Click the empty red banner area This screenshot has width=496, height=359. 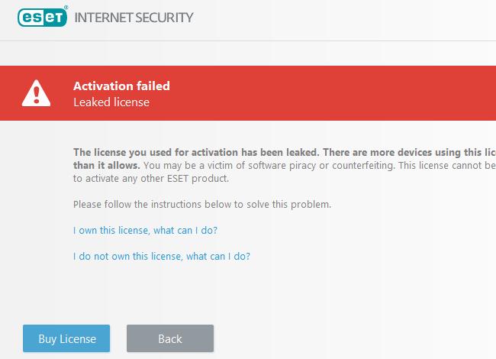pyautogui.click(x=332, y=93)
